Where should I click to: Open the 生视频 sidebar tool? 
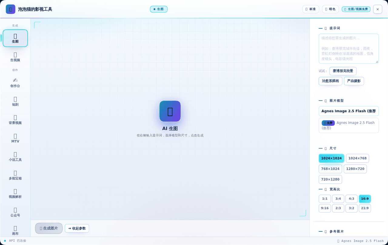15,57
